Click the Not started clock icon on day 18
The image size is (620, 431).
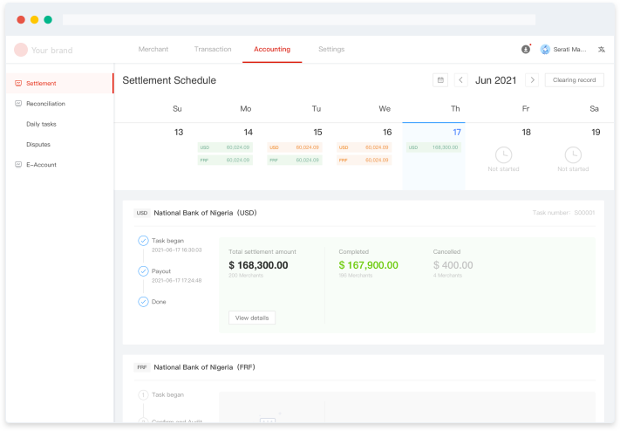[x=504, y=154]
